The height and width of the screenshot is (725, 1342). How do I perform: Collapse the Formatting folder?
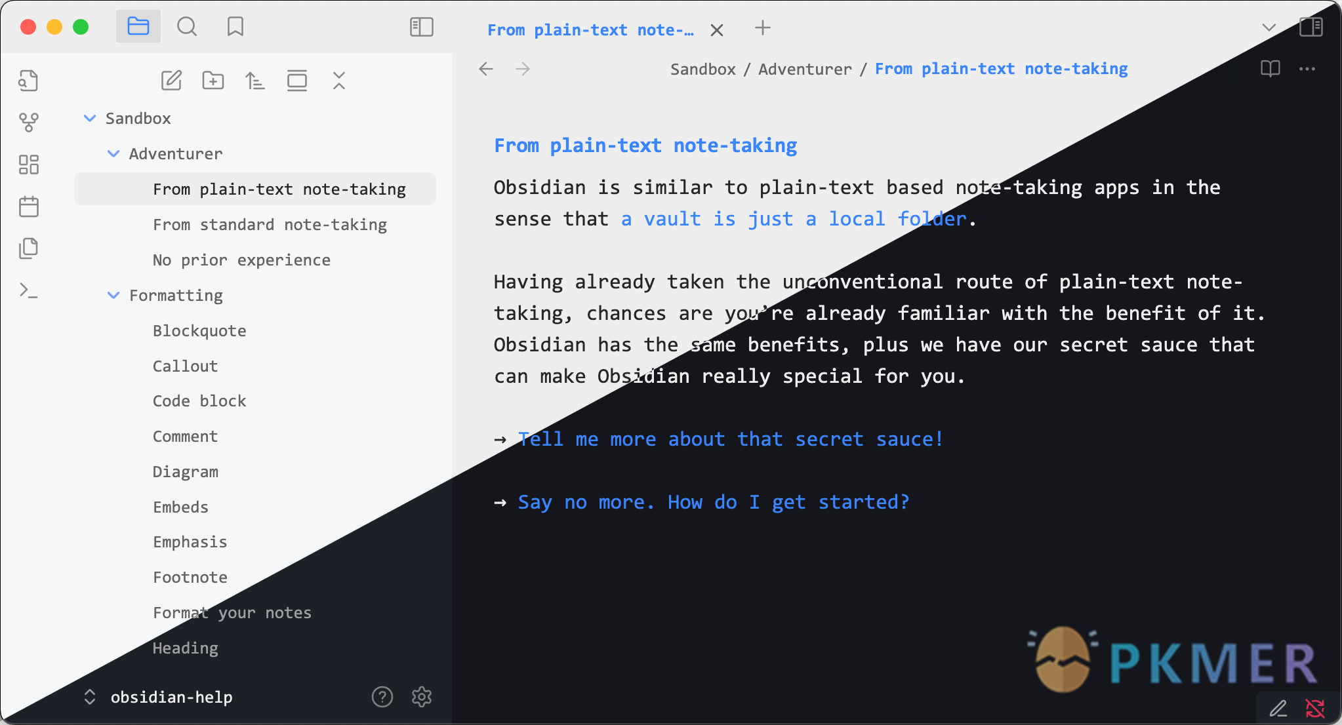113,295
